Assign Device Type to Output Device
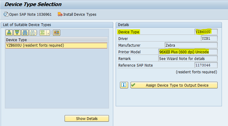Image resolution: width=228 pixels, height=126 pixels. point(174,85)
